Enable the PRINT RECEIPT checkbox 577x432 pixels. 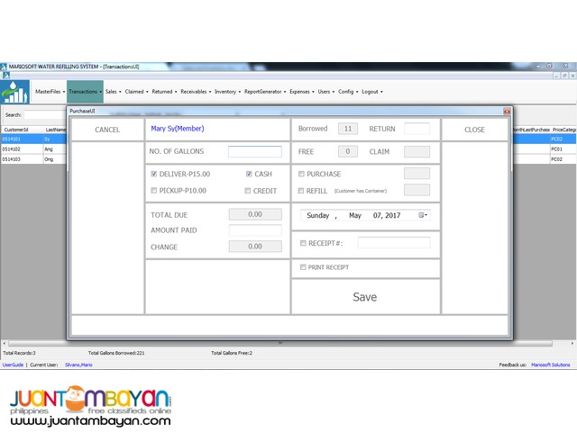(303, 267)
